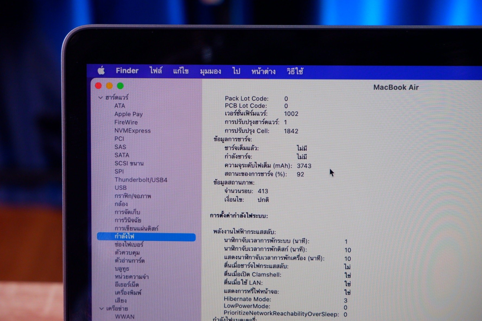This screenshot has width=482, height=321.
Task: Open the ไฟล์ menu
Action: click(156, 71)
